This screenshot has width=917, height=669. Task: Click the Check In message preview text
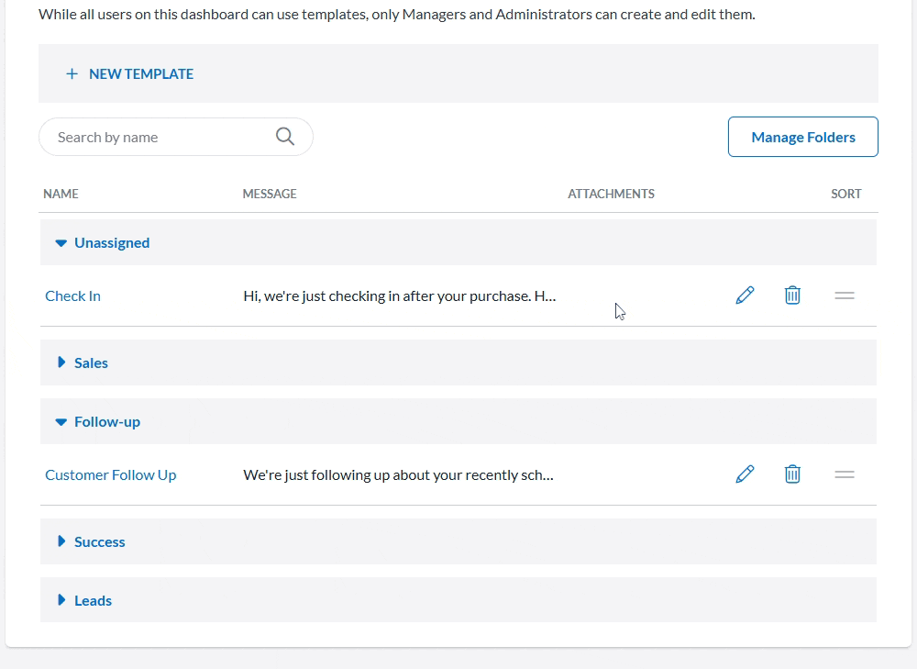click(399, 295)
